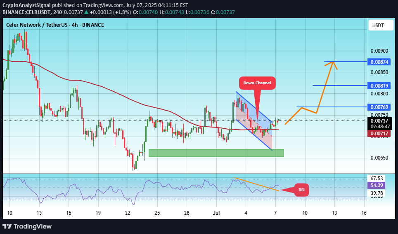Click the 16 date label at axis end
The width and height of the screenshot is (398, 234).
[364, 213]
